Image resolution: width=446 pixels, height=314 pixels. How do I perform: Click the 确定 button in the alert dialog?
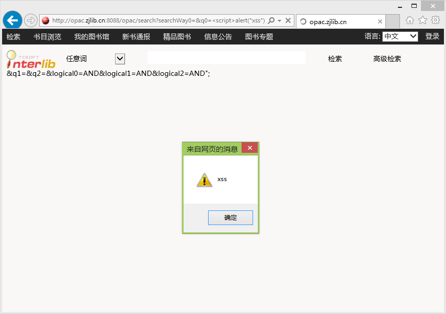click(x=231, y=218)
